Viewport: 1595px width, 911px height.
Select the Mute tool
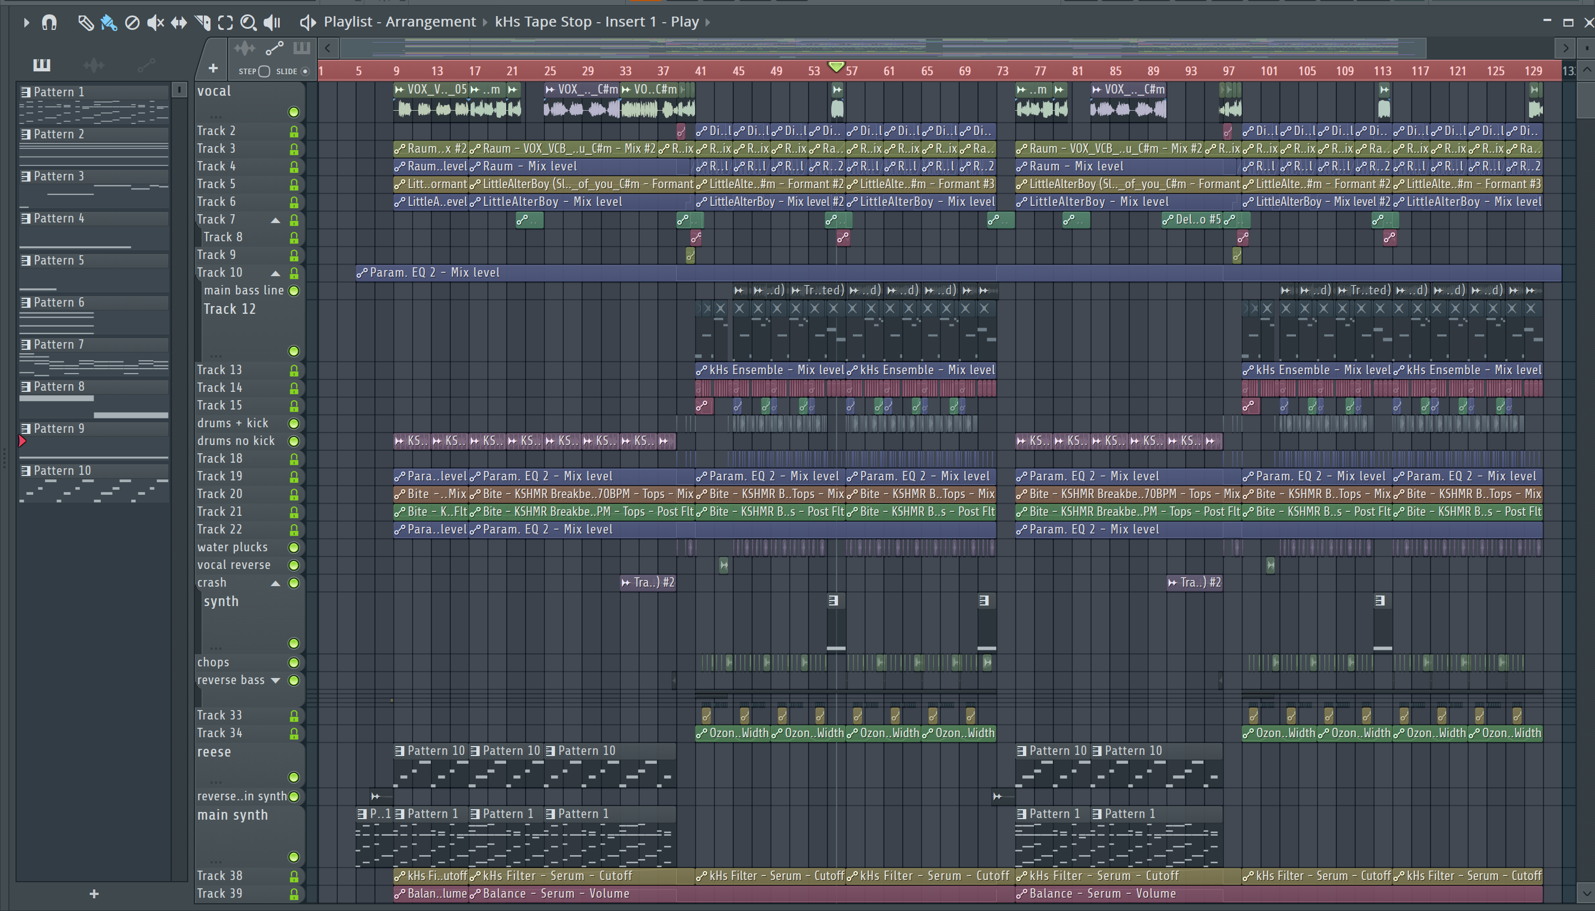(155, 23)
